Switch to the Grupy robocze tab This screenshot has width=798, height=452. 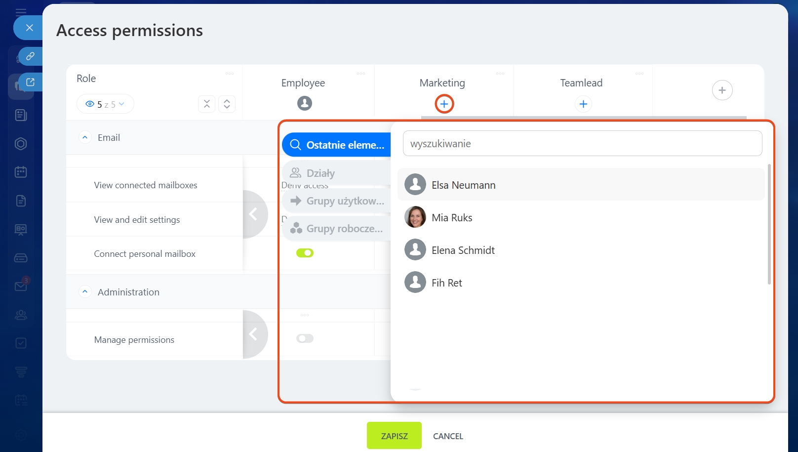click(337, 228)
